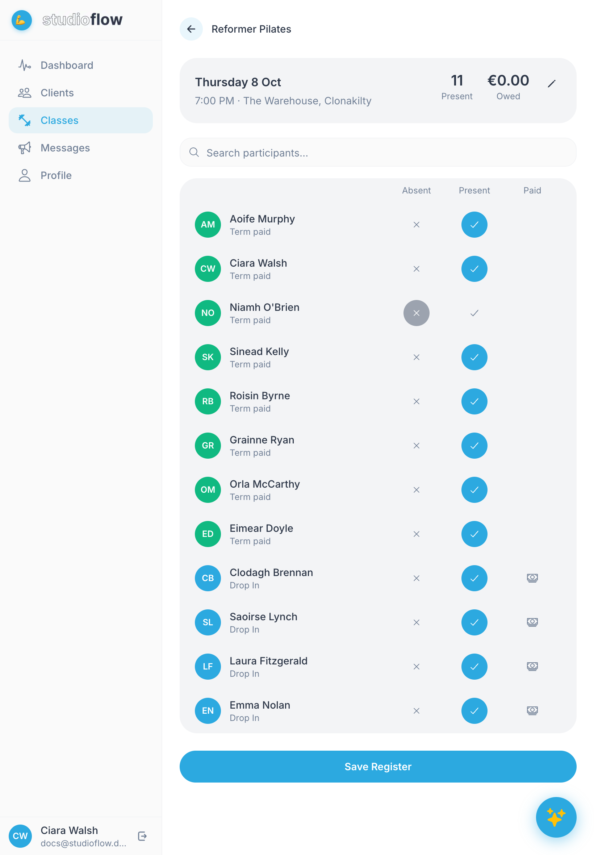Viewport: 594px width, 855px height.
Task: Click the paid icon for Saoirse Lynch
Action: (x=532, y=622)
